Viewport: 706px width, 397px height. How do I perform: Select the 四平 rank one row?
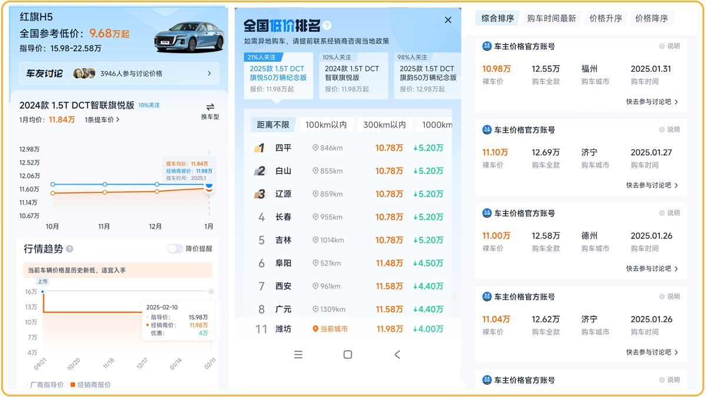coord(348,148)
